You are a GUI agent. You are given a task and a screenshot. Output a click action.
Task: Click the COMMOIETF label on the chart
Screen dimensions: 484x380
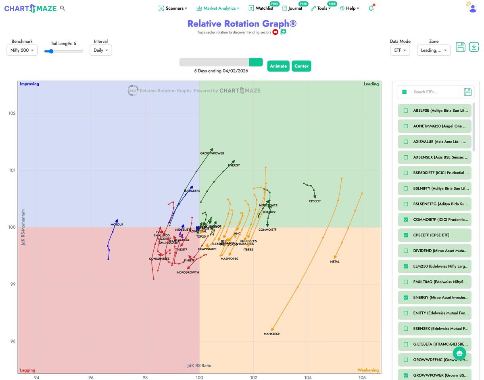[267, 230]
